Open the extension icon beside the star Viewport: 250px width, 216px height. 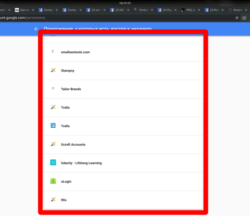coord(244,18)
